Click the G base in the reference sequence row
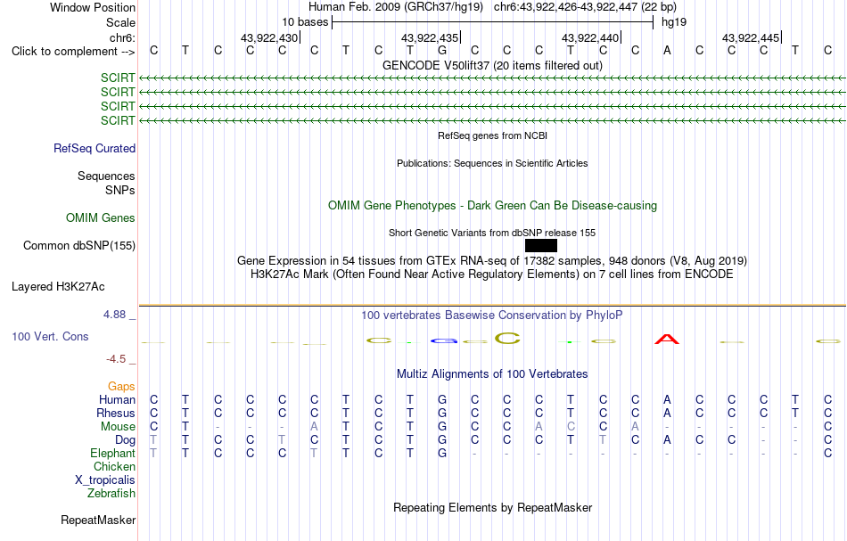The image size is (847, 541). [x=442, y=51]
